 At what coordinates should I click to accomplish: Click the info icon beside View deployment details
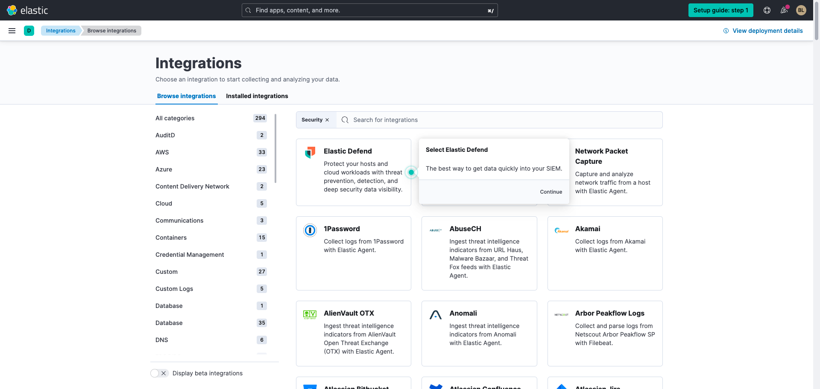726,31
